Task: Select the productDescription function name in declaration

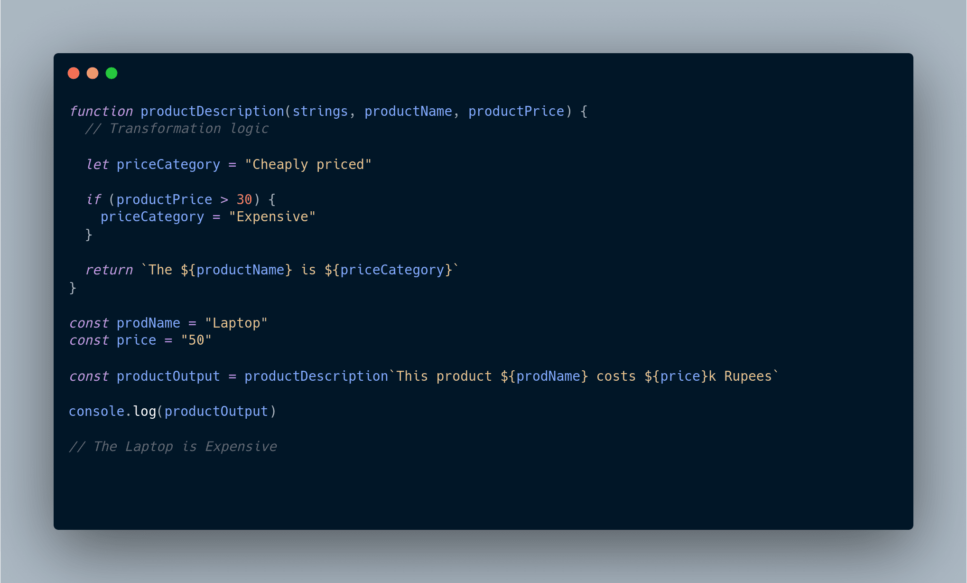Action: click(212, 111)
